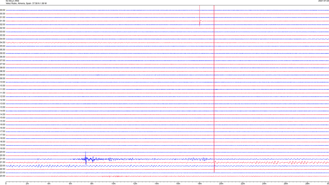Viewport: 329px width, 185px height.
Task: Click the 21:00 time label
Action: pos(2,159)
